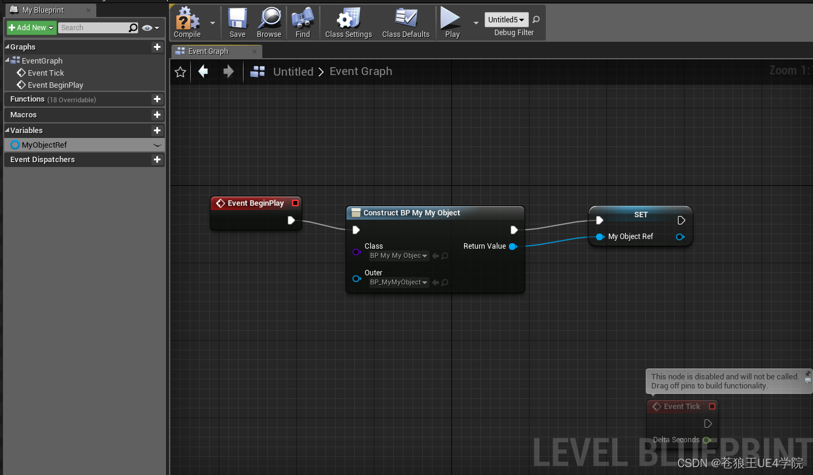Viewport: 813px width, 475px height.
Task: Open Find with the binoculars icon
Action: coord(303,23)
